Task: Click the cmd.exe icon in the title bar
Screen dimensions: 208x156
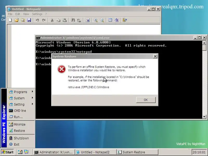Action: point(38,38)
